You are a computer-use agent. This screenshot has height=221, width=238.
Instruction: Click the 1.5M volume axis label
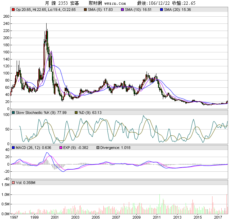(x=5, y=185)
